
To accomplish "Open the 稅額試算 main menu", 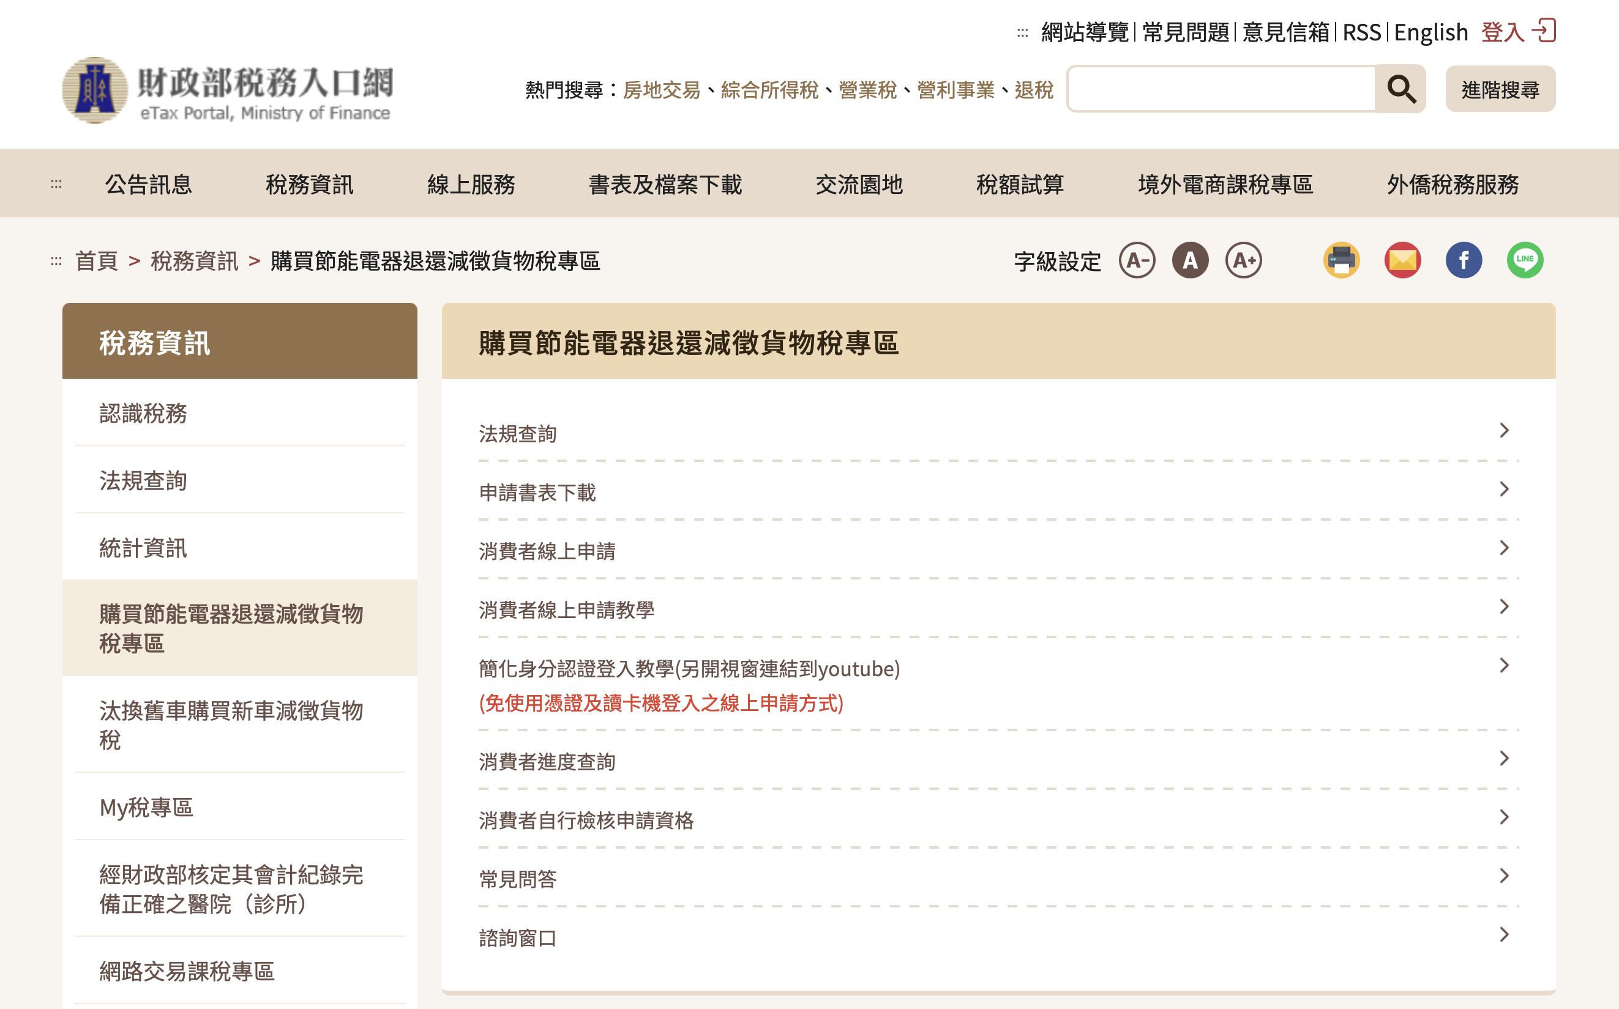I will click(x=1020, y=184).
